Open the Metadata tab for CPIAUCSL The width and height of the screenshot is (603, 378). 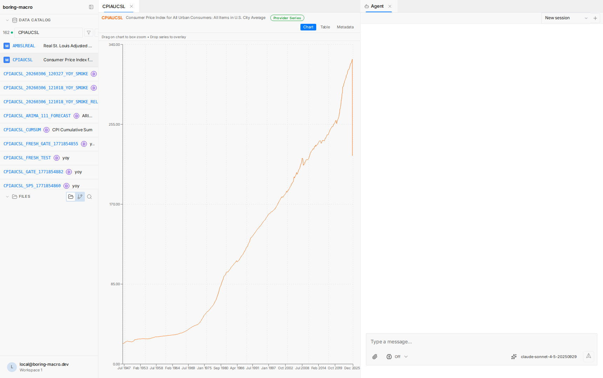345,27
